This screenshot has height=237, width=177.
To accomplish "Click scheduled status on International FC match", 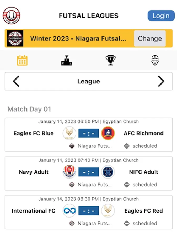I will [144, 223].
